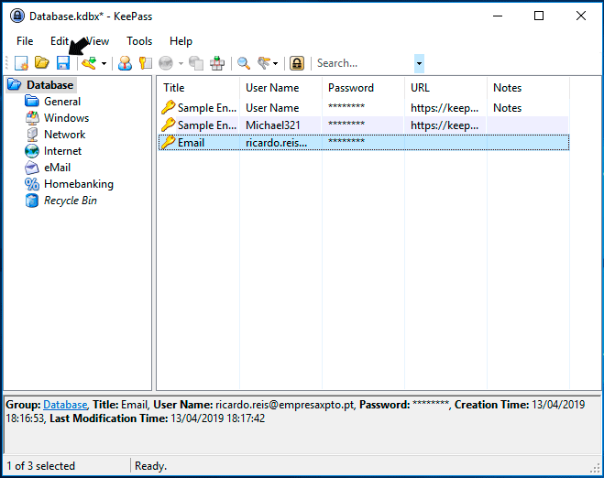Image resolution: width=604 pixels, height=478 pixels.
Task: Click the Network server icon
Action: (x=32, y=135)
